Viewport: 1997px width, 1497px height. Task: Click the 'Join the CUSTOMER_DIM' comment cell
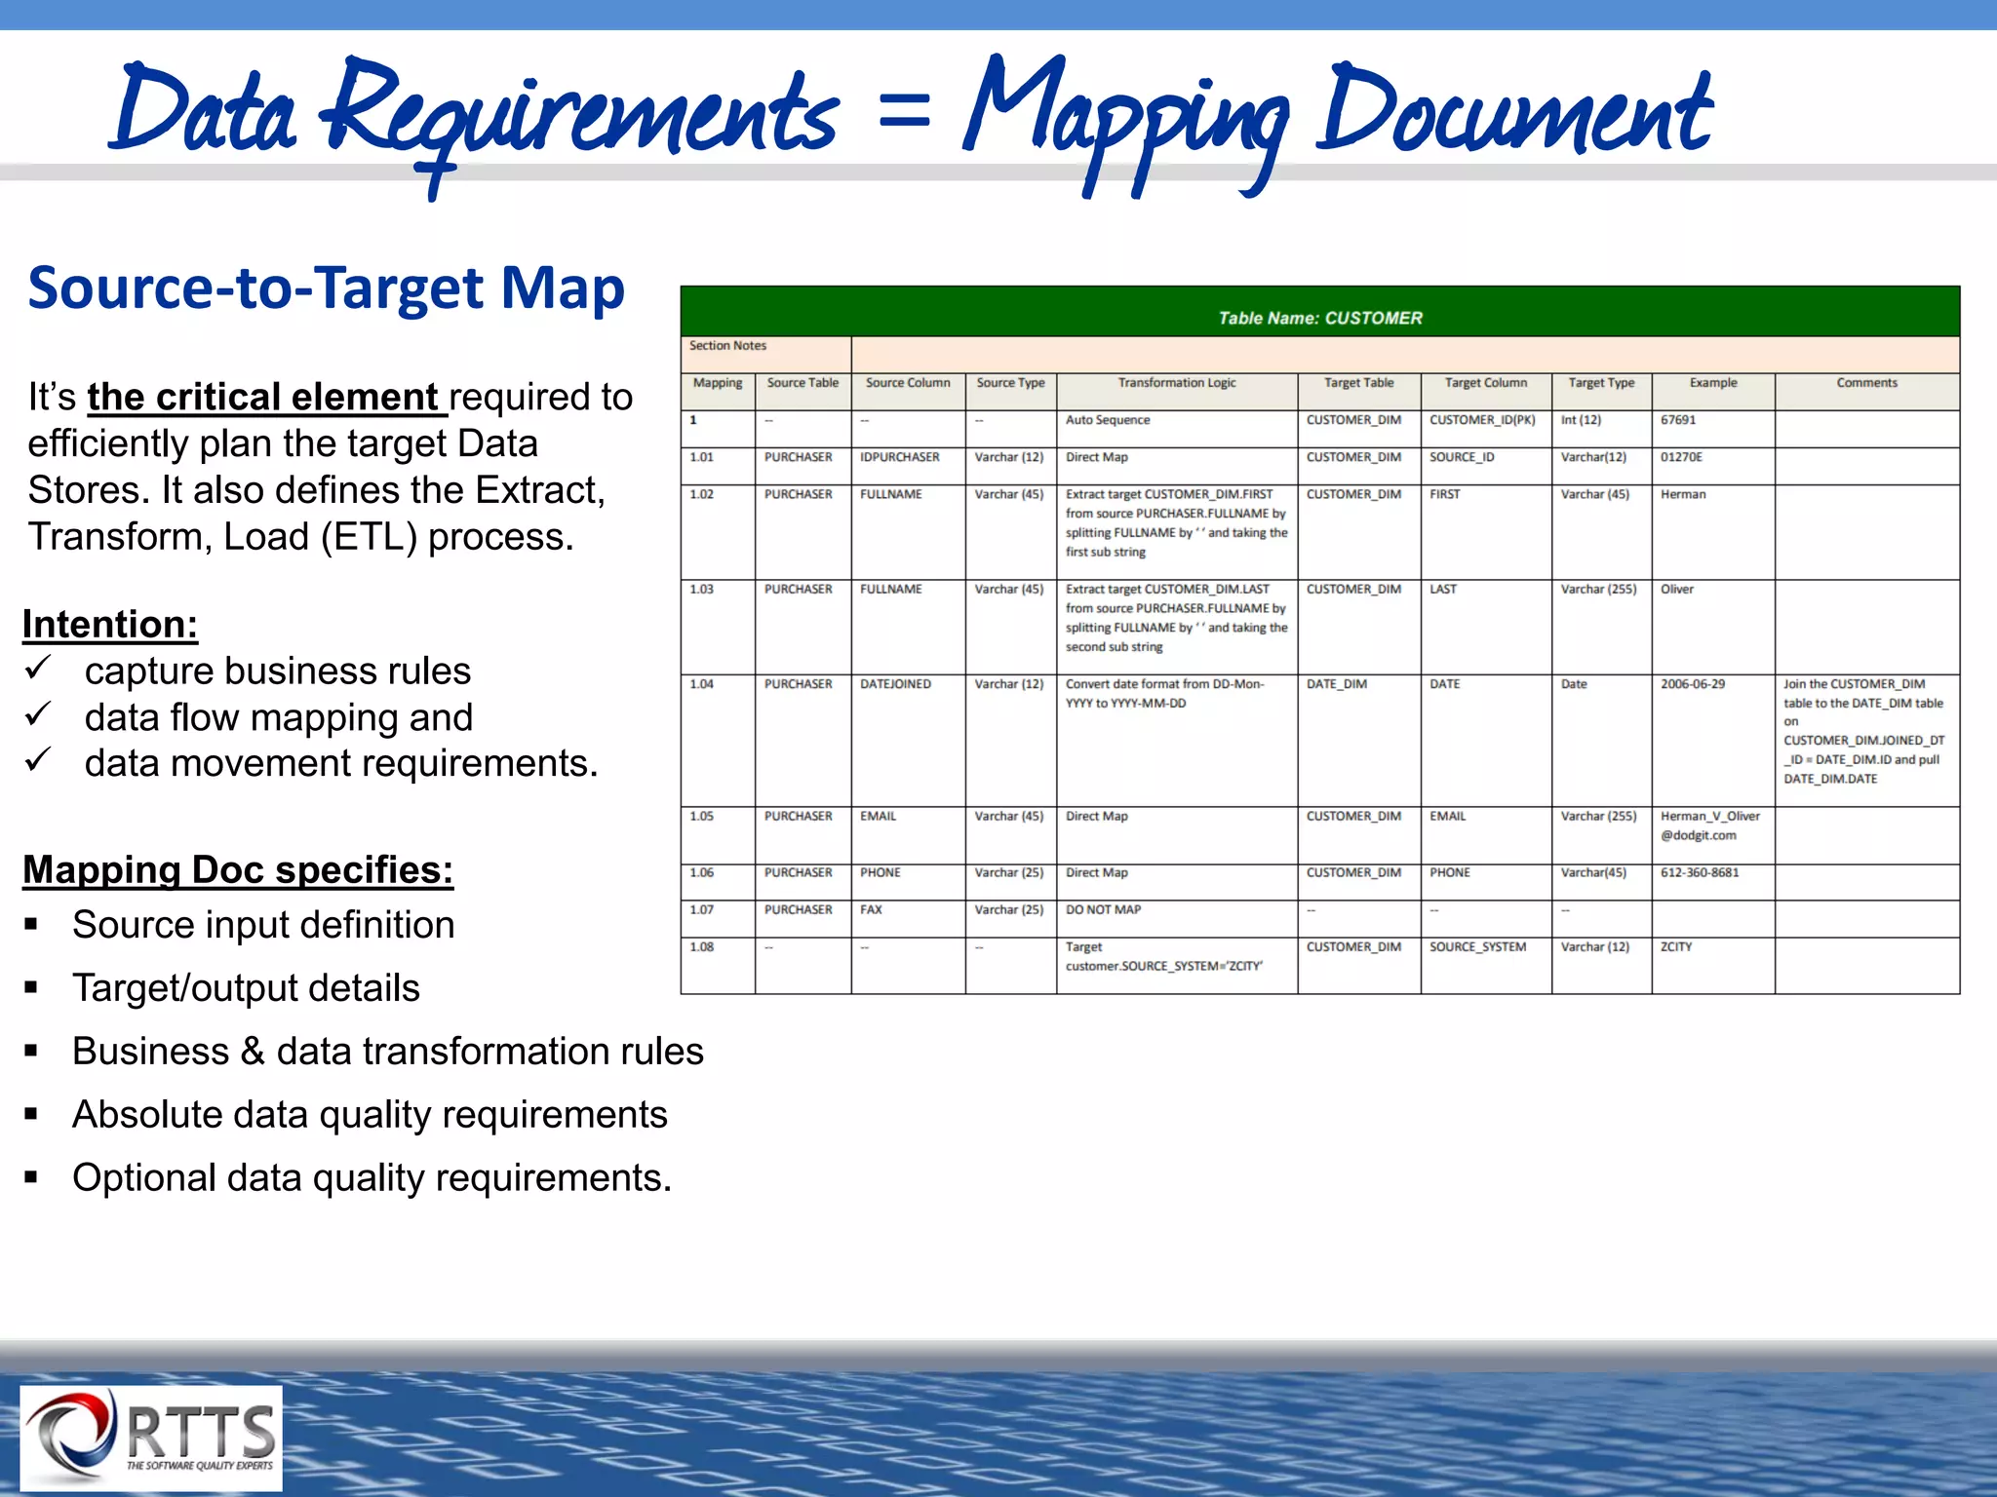click(1866, 741)
